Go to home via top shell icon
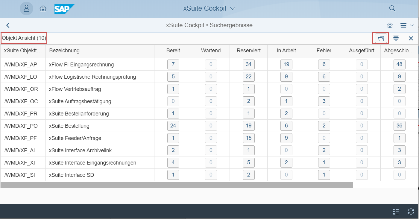Screen dimensions: 419x219 click(43, 9)
